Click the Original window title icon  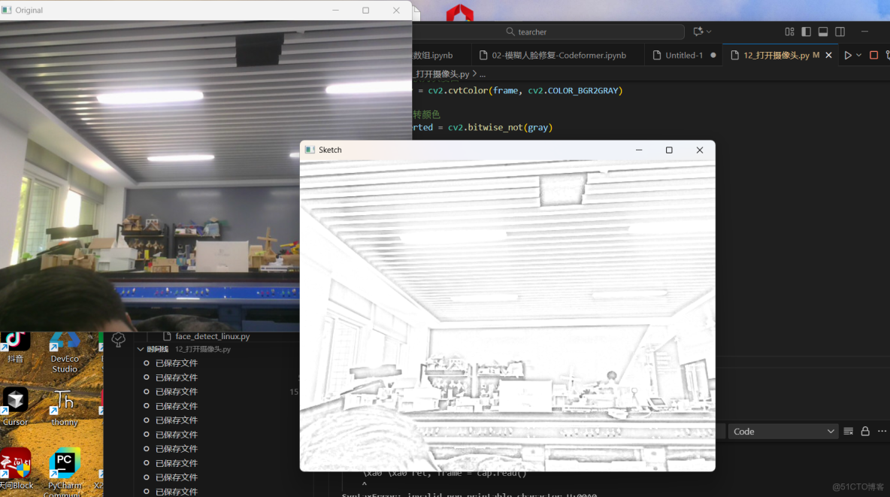pyautogui.click(x=6, y=11)
